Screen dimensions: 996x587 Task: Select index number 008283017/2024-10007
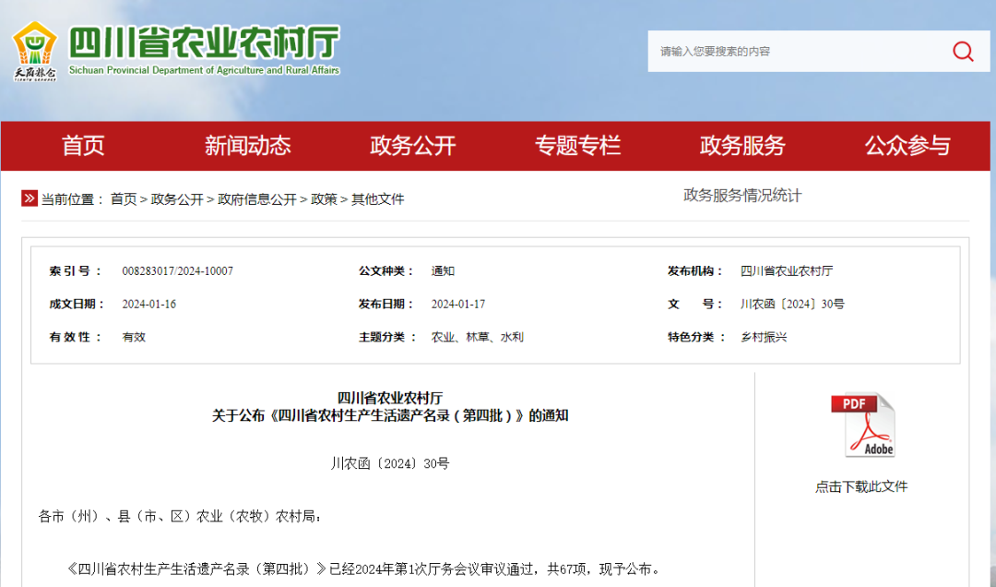coord(178,271)
